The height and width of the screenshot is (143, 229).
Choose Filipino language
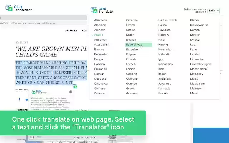pyautogui.click(x=131, y=54)
